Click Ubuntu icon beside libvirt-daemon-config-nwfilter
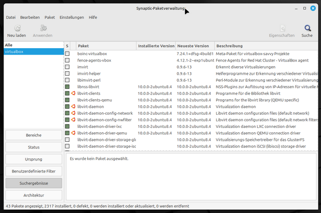The image size is (321, 213). pos(73,120)
